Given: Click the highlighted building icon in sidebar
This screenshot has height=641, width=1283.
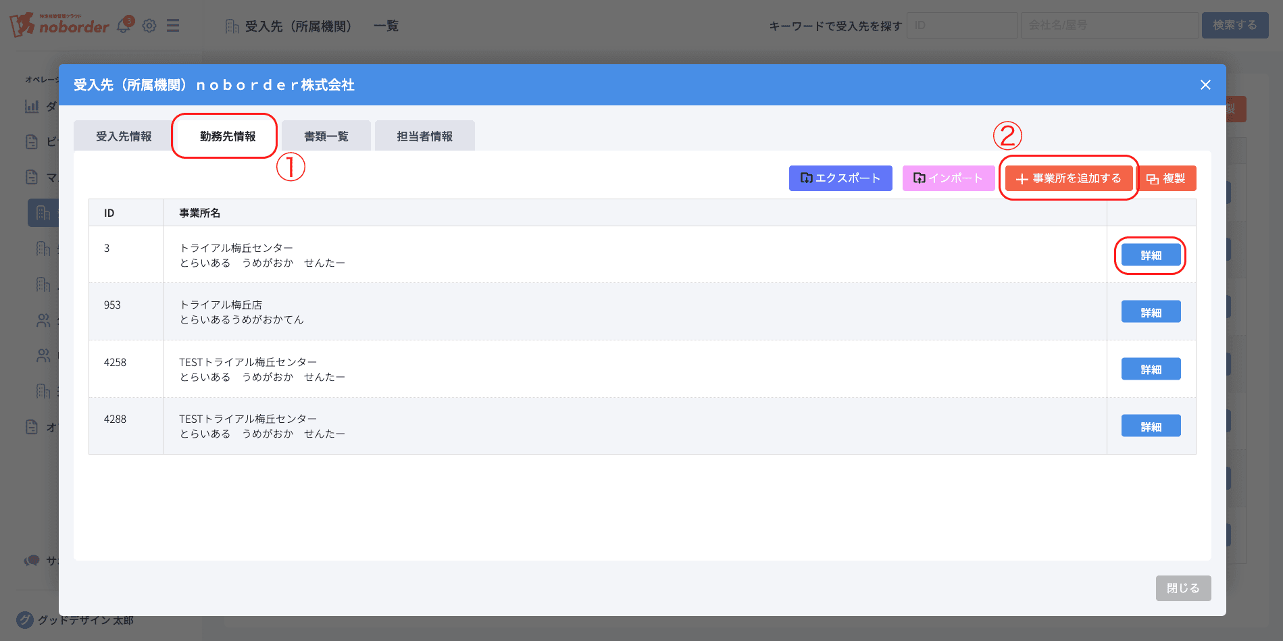Looking at the screenshot, I should [x=43, y=213].
